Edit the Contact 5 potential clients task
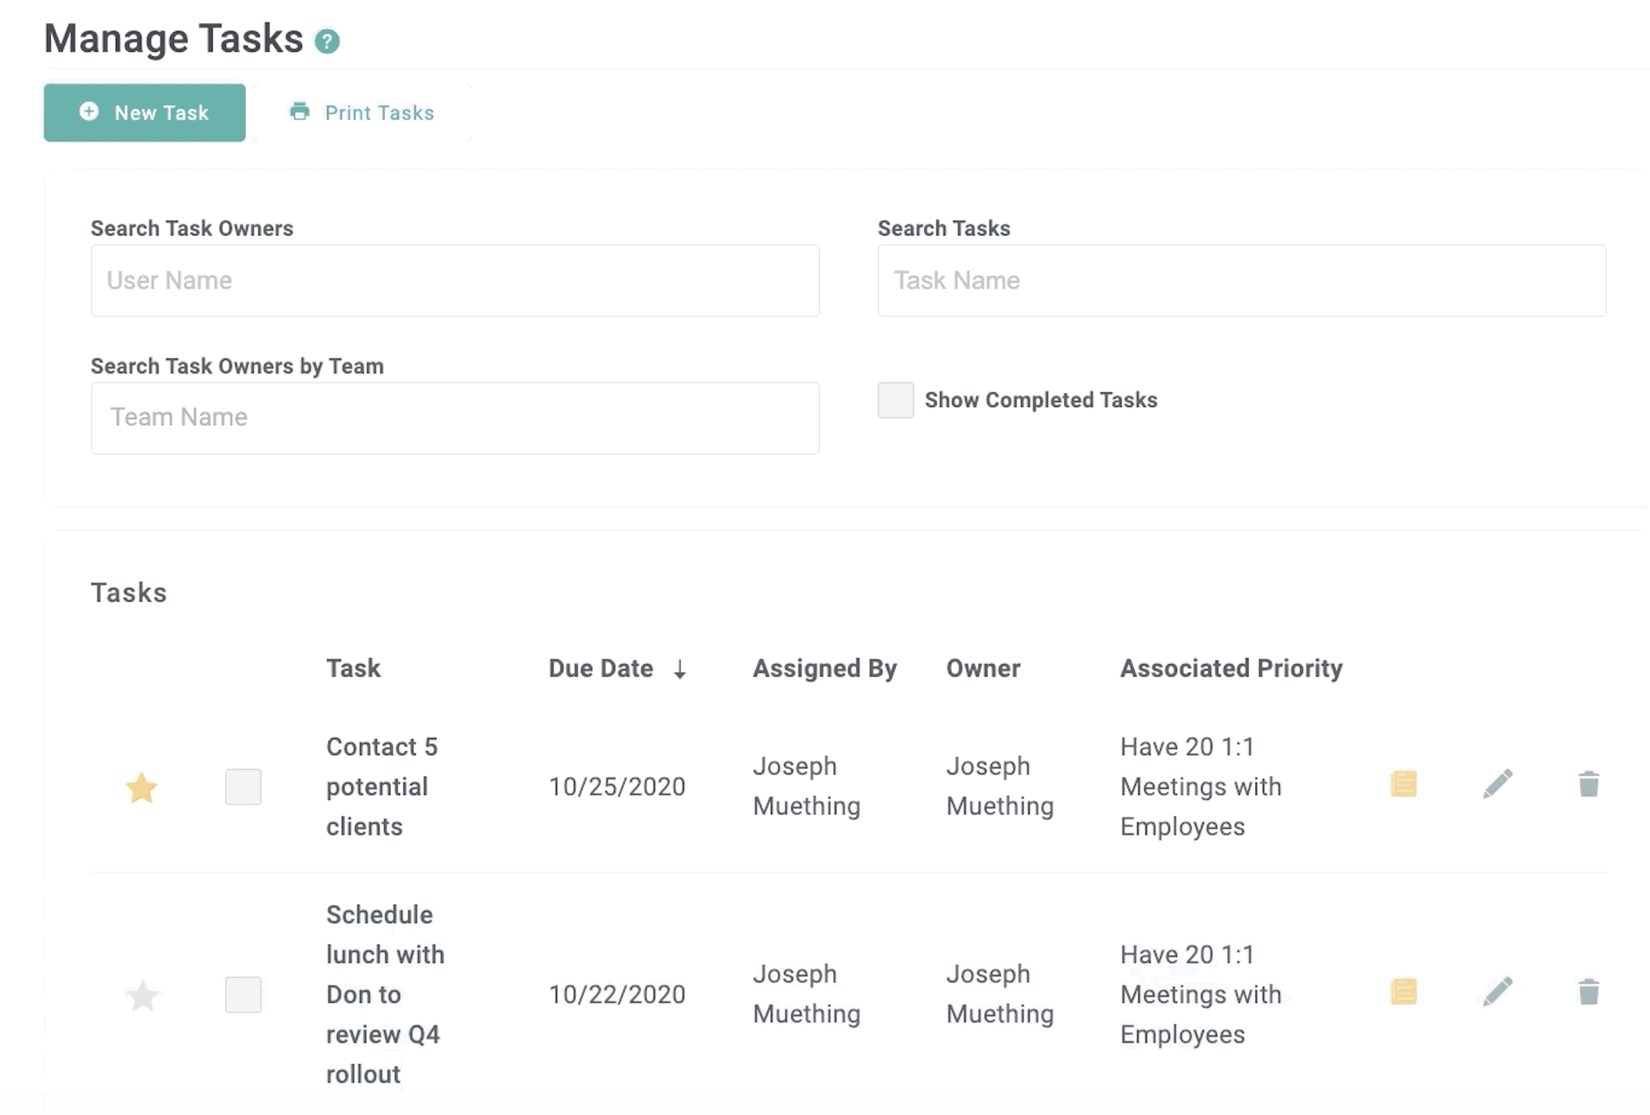The height and width of the screenshot is (1115, 1650). click(1497, 784)
